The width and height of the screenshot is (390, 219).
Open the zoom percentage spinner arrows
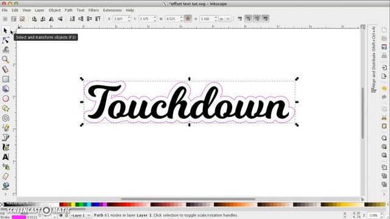pos(381,215)
